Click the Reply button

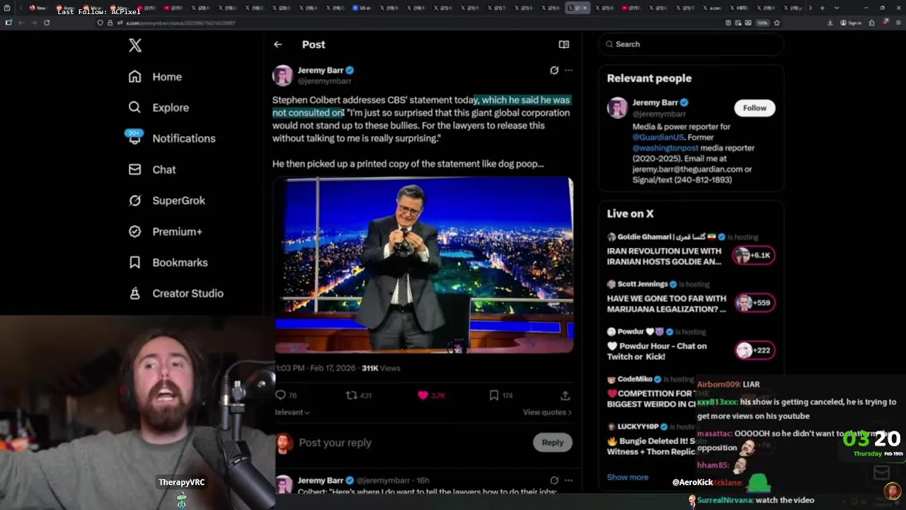pos(553,443)
